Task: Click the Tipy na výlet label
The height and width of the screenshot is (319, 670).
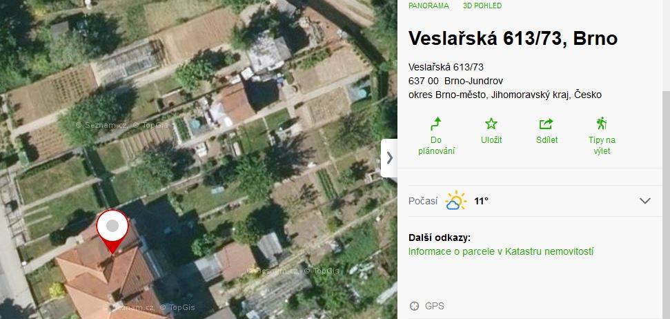Action: pyautogui.click(x=602, y=146)
